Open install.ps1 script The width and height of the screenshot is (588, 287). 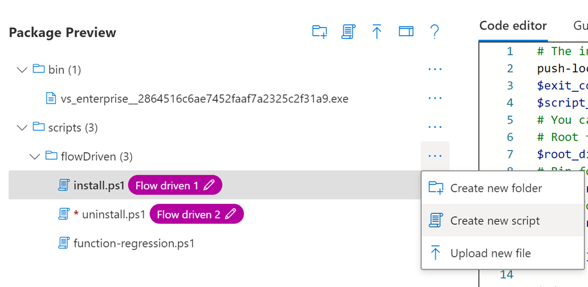(99, 185)
